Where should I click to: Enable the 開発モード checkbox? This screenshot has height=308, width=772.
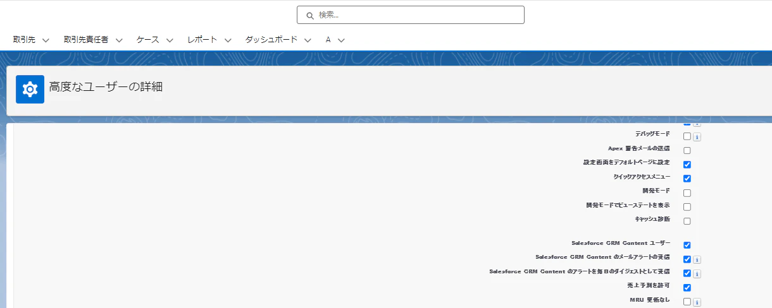click(687, 193)
